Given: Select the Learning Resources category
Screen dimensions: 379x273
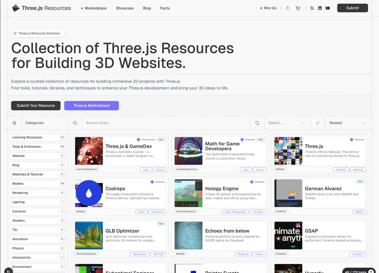Looking at the screenshot, I should 37,137.
